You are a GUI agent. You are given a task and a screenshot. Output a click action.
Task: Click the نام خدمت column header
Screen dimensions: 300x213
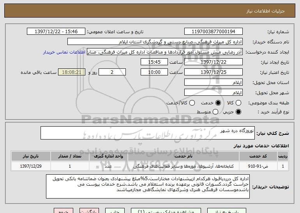coord(183,156)
